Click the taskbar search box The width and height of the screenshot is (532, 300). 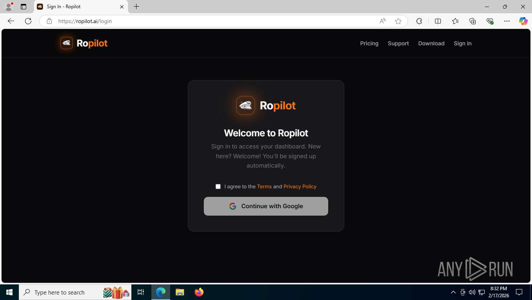click(x=75, y=292)
